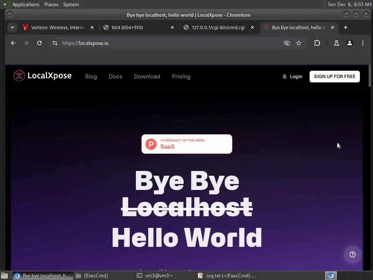Image resolution: width=373 pixels, height=280 pixels.
Task: Click the page vertical scrollbar
Action: click(369, 76)
